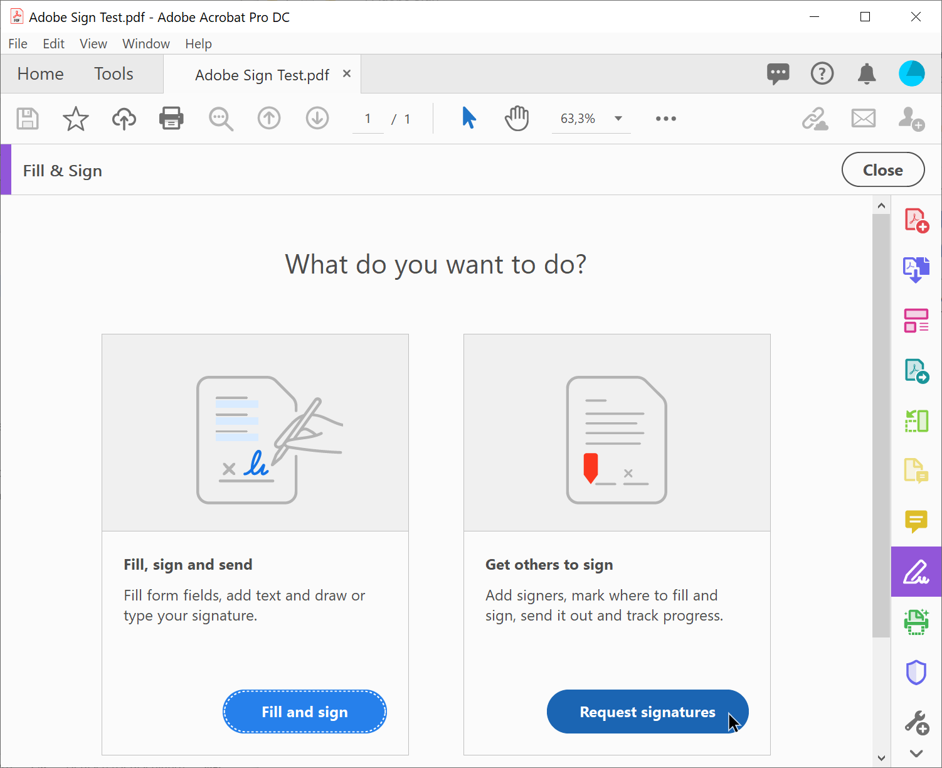Open the Help menu
The height and width of the screenshot is (768, 942).
pyautogui.click(x=198, y=44)
